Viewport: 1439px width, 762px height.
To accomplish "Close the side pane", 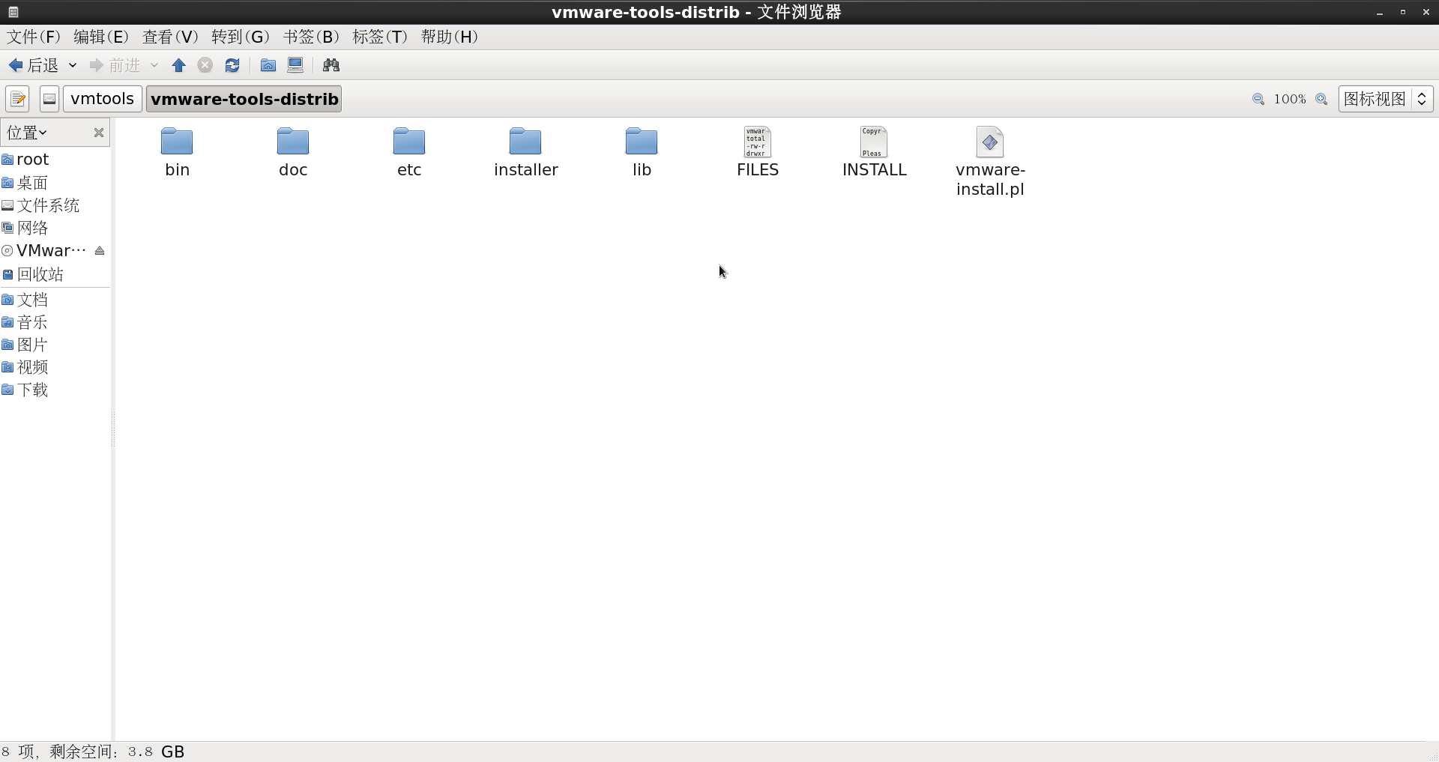I will [x=98, y=133].
